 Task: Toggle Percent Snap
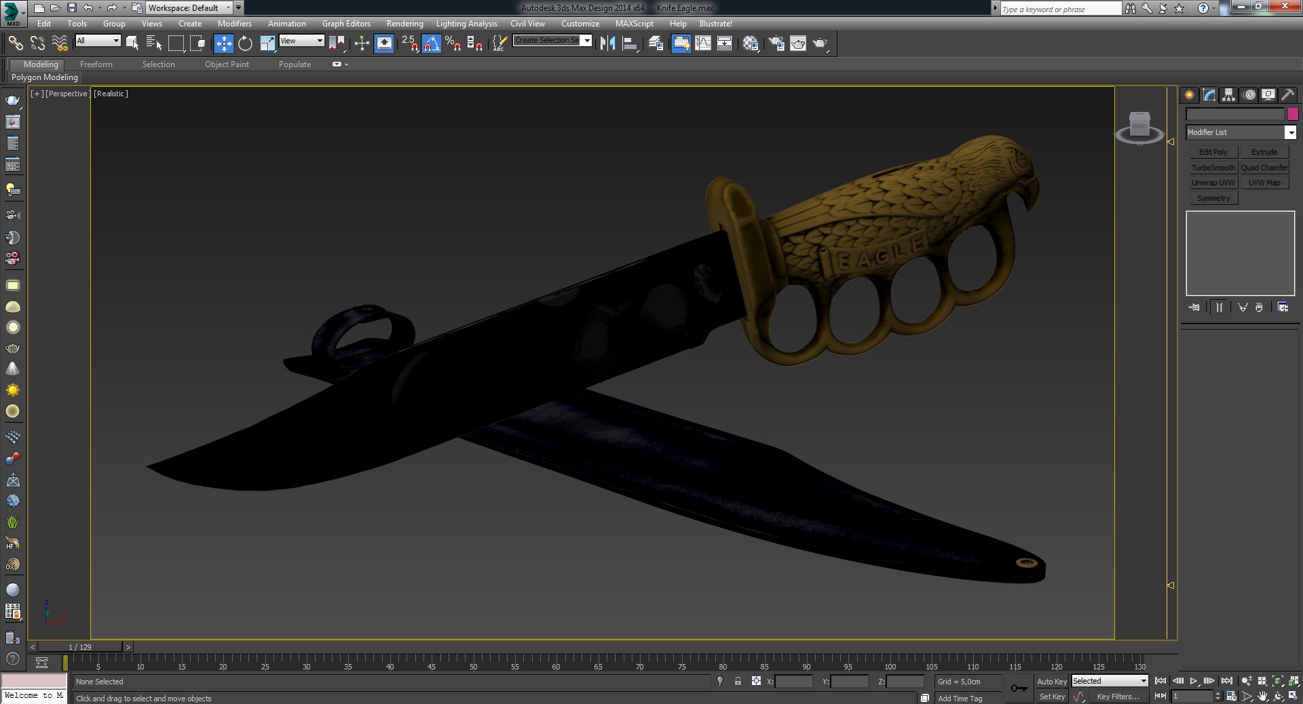[x=453, y=43]
